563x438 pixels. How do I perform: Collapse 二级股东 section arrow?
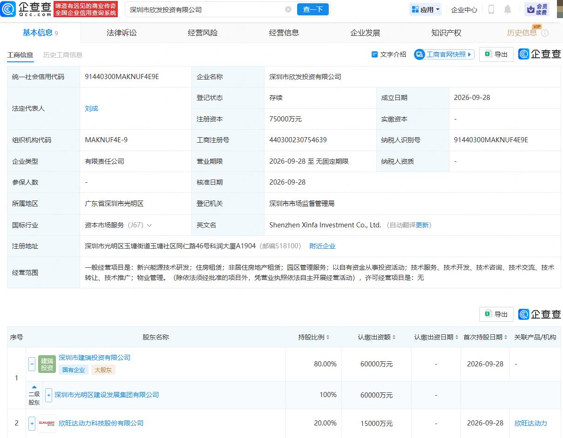pos(34,387)
